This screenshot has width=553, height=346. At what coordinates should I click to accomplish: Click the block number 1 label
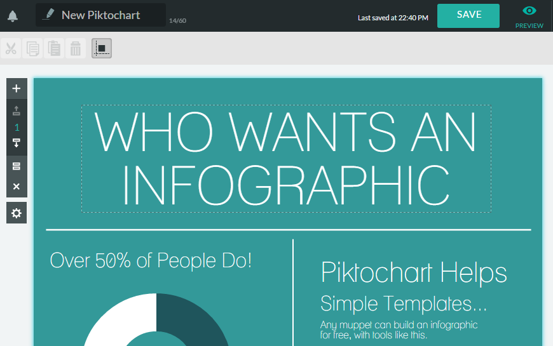click(x=17, y=127)
